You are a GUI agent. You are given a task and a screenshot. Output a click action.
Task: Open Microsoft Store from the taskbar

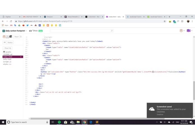pyautogui.click(x=66, y=122)
